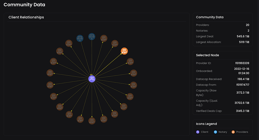Click raw byte capacity value 3172.3 TiB
This screenshot has width=259, height=140.
tap(243, 93)
